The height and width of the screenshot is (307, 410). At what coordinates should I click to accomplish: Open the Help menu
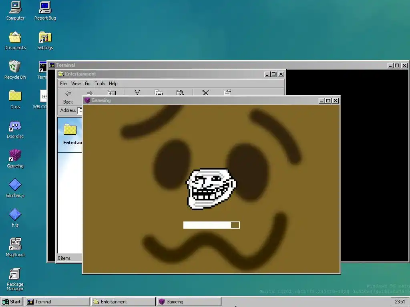(x=113, y=84)
